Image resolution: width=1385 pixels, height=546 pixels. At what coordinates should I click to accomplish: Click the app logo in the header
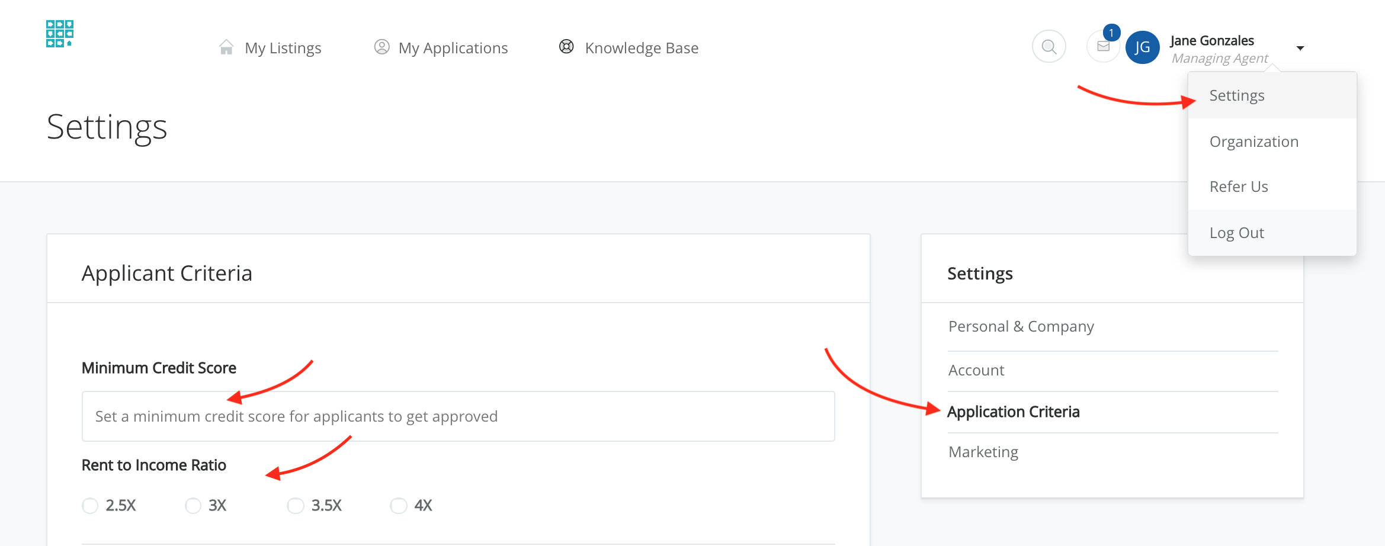pos(60,34)
